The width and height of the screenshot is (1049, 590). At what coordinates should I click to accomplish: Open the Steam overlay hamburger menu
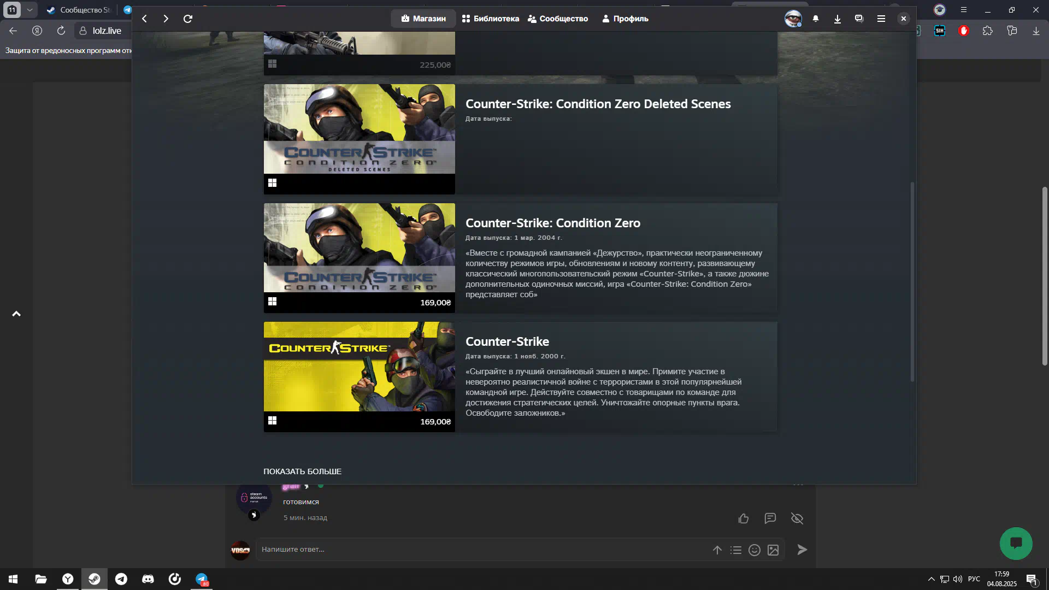pos(881,19)
